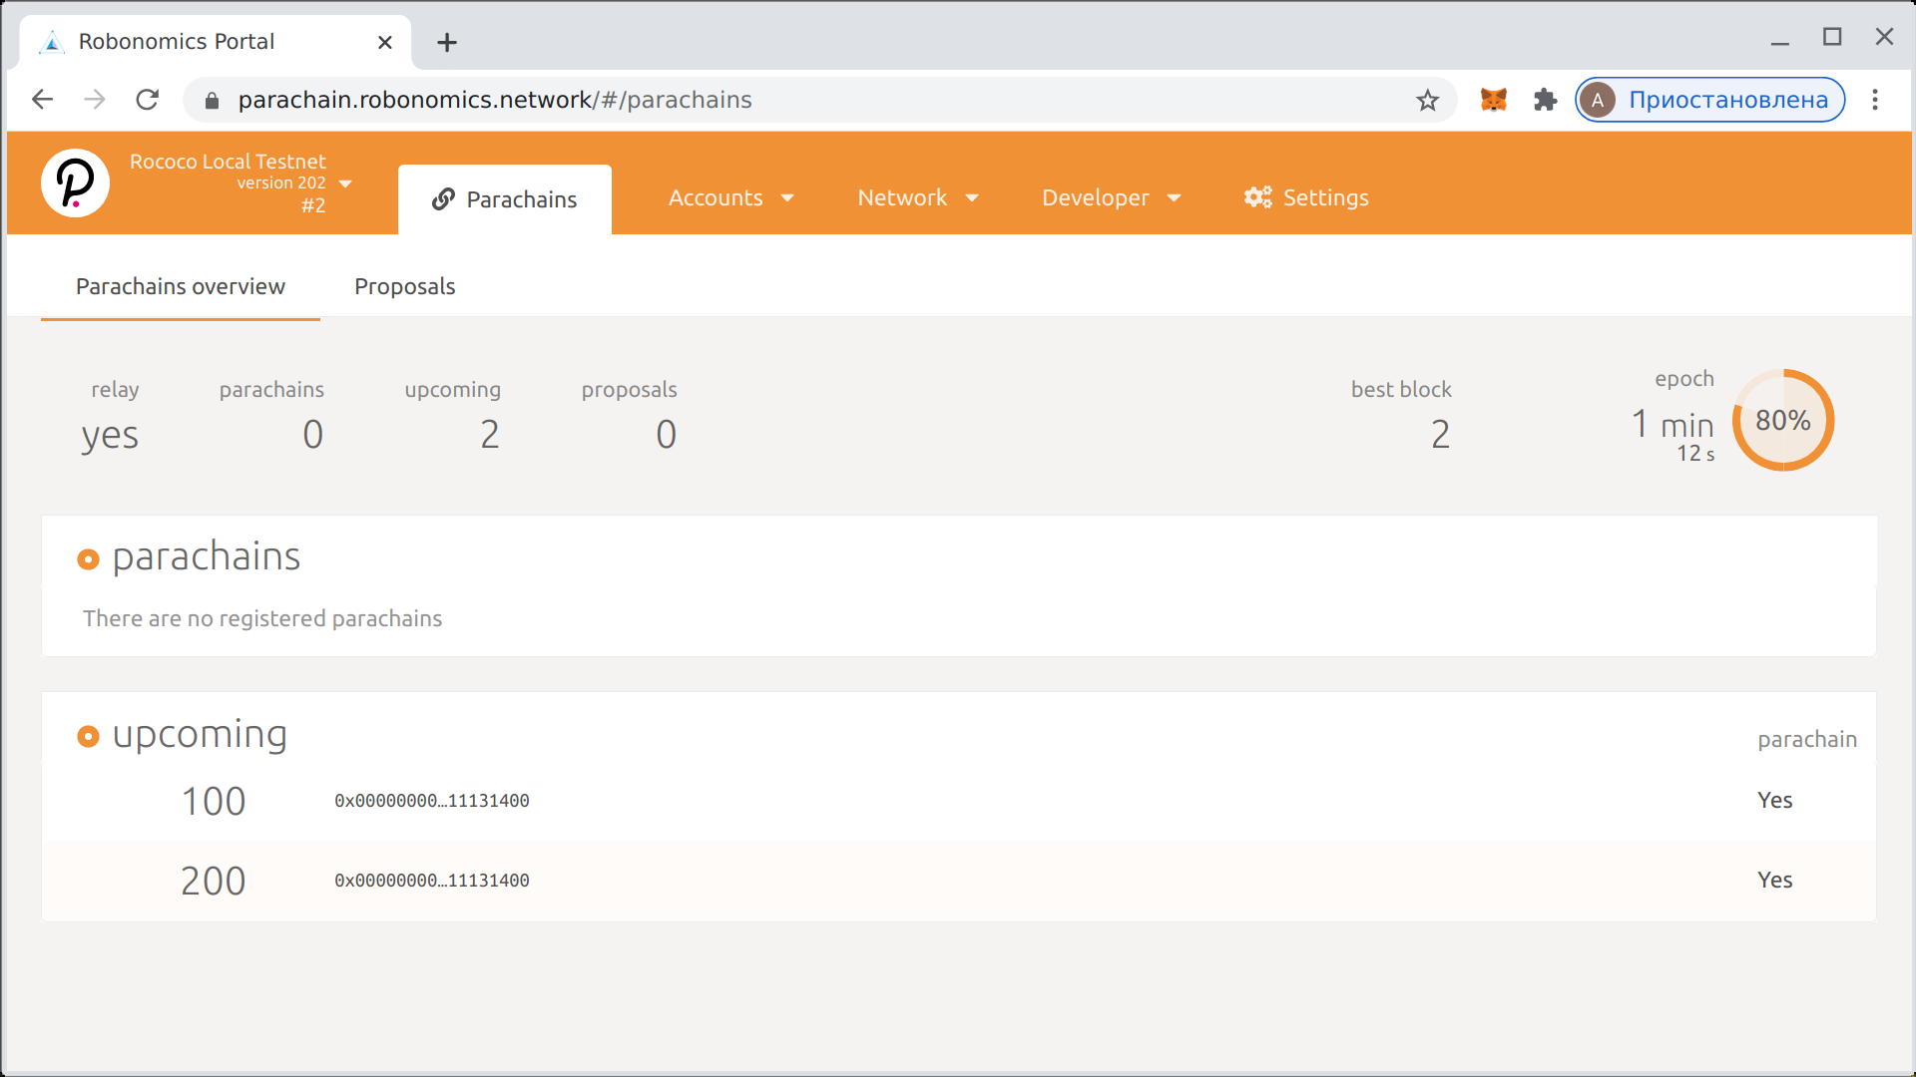The height and width of the screenshot is (1077, 1916).
Task: Click the relay 'yes' summary value
Action: coord(110,436)
